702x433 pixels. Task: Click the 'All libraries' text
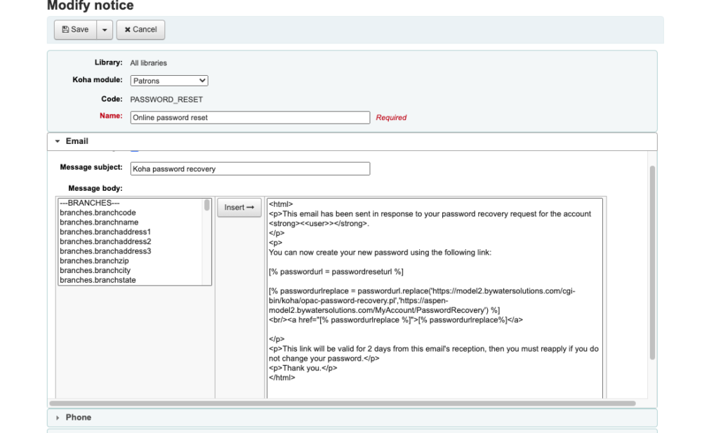[148, 63]
